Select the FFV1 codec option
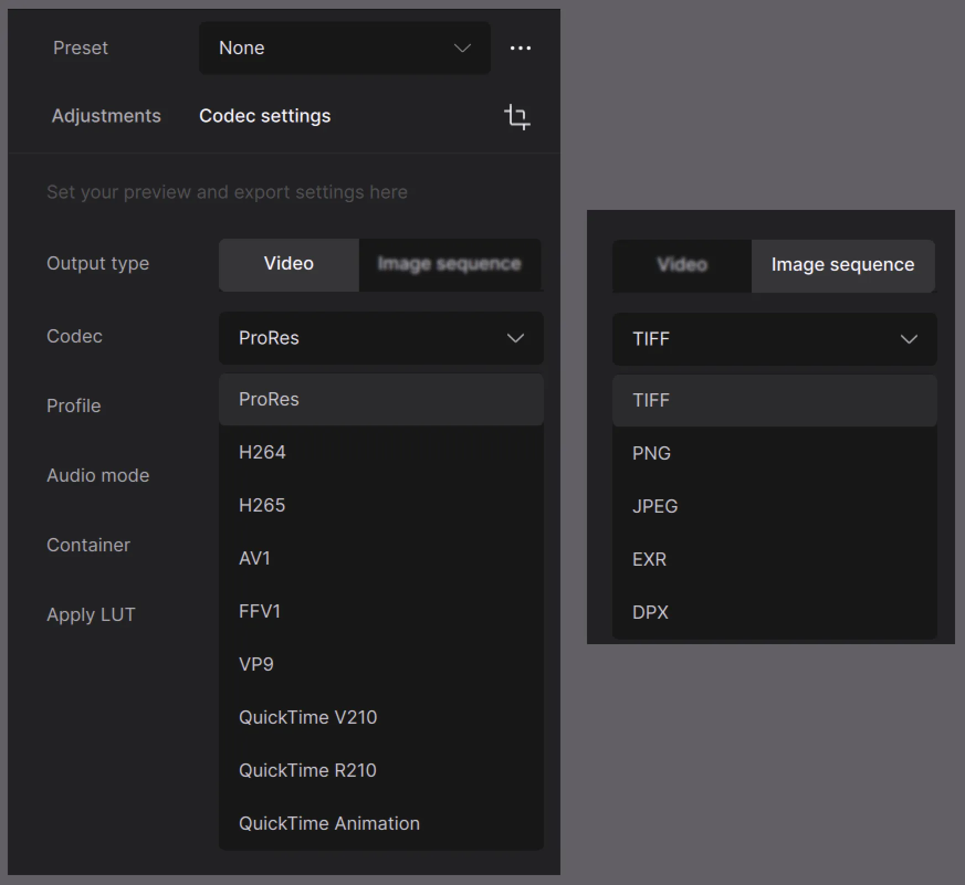Screen dimensions: 965x885 tap(260, 612)
